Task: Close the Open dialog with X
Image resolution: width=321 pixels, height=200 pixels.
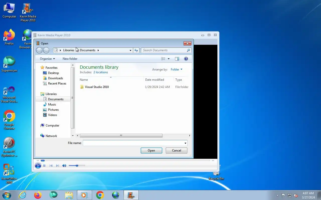Action: tap(187, 43)
